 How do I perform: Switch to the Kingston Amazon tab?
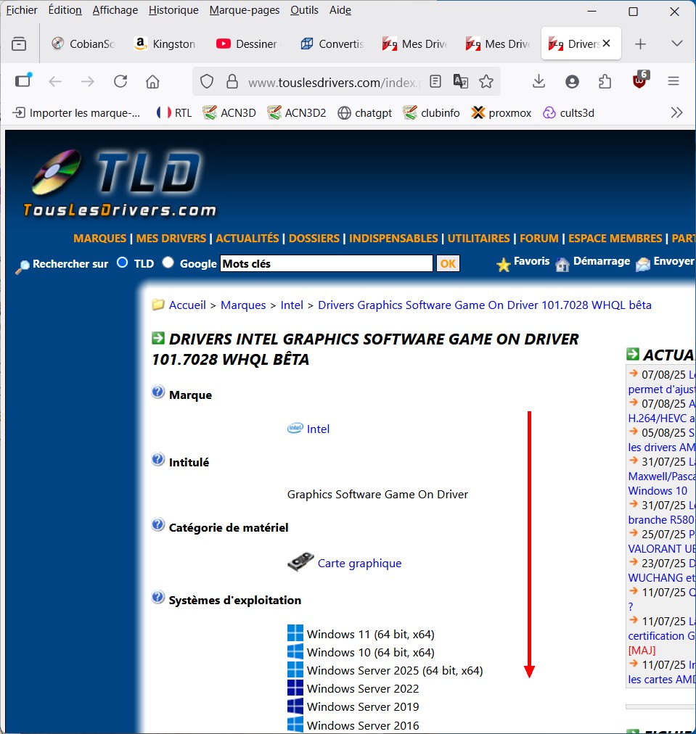[x=165, y=44]
